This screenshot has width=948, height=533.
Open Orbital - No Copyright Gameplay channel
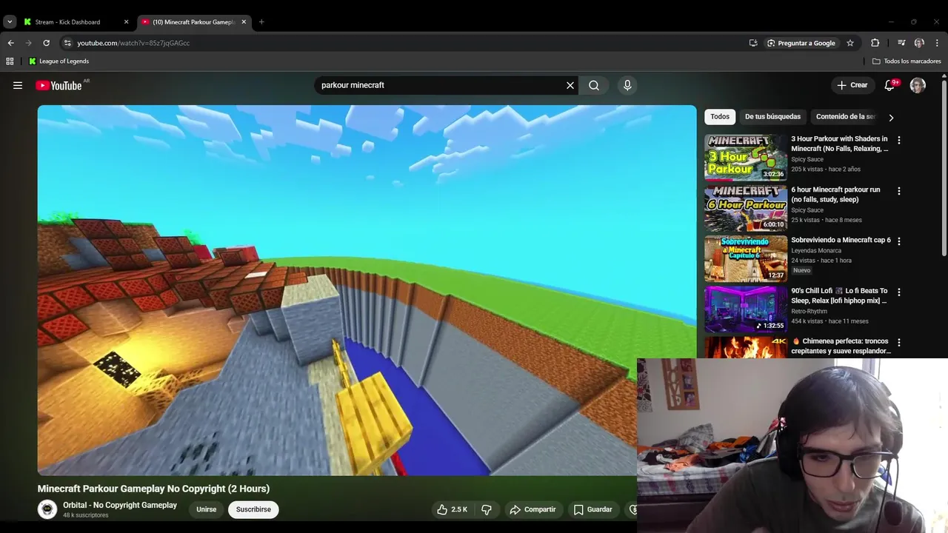(x=120, y=505)
